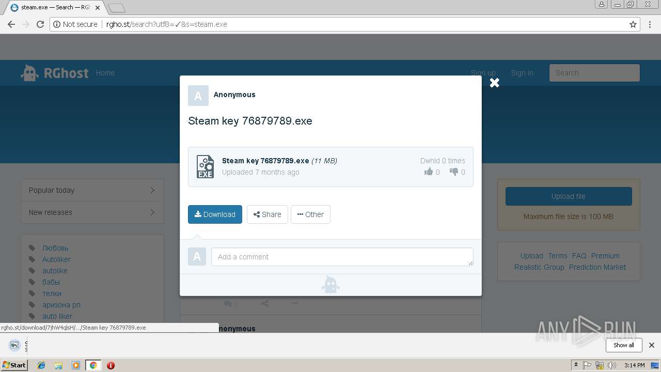Click the share icon below the popup
This screenshot has height=372, width=661.
coord(264,303)
